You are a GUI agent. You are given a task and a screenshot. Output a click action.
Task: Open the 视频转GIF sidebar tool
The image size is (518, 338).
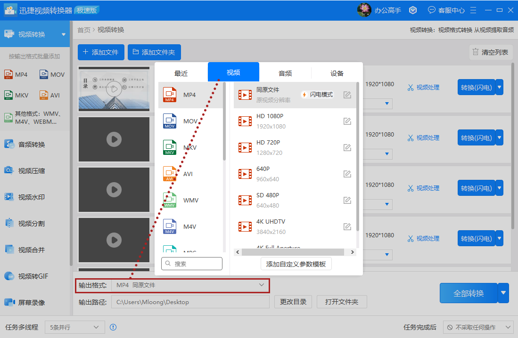(x=33, y=276)
